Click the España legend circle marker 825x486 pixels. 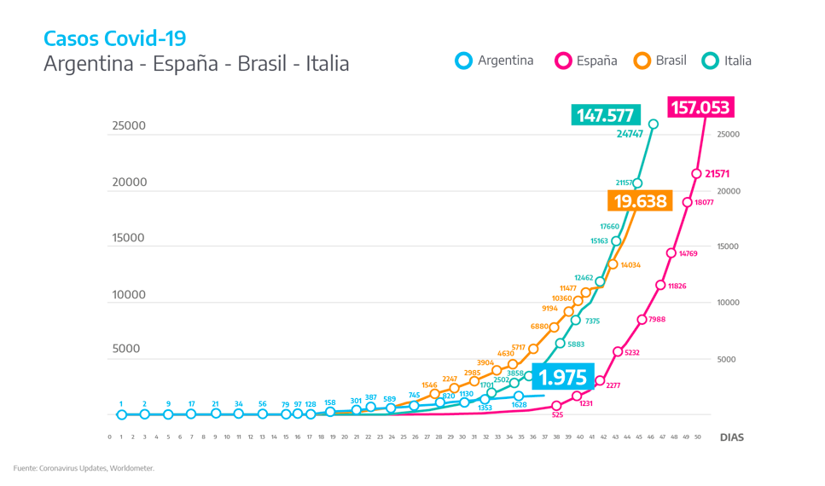563,61
